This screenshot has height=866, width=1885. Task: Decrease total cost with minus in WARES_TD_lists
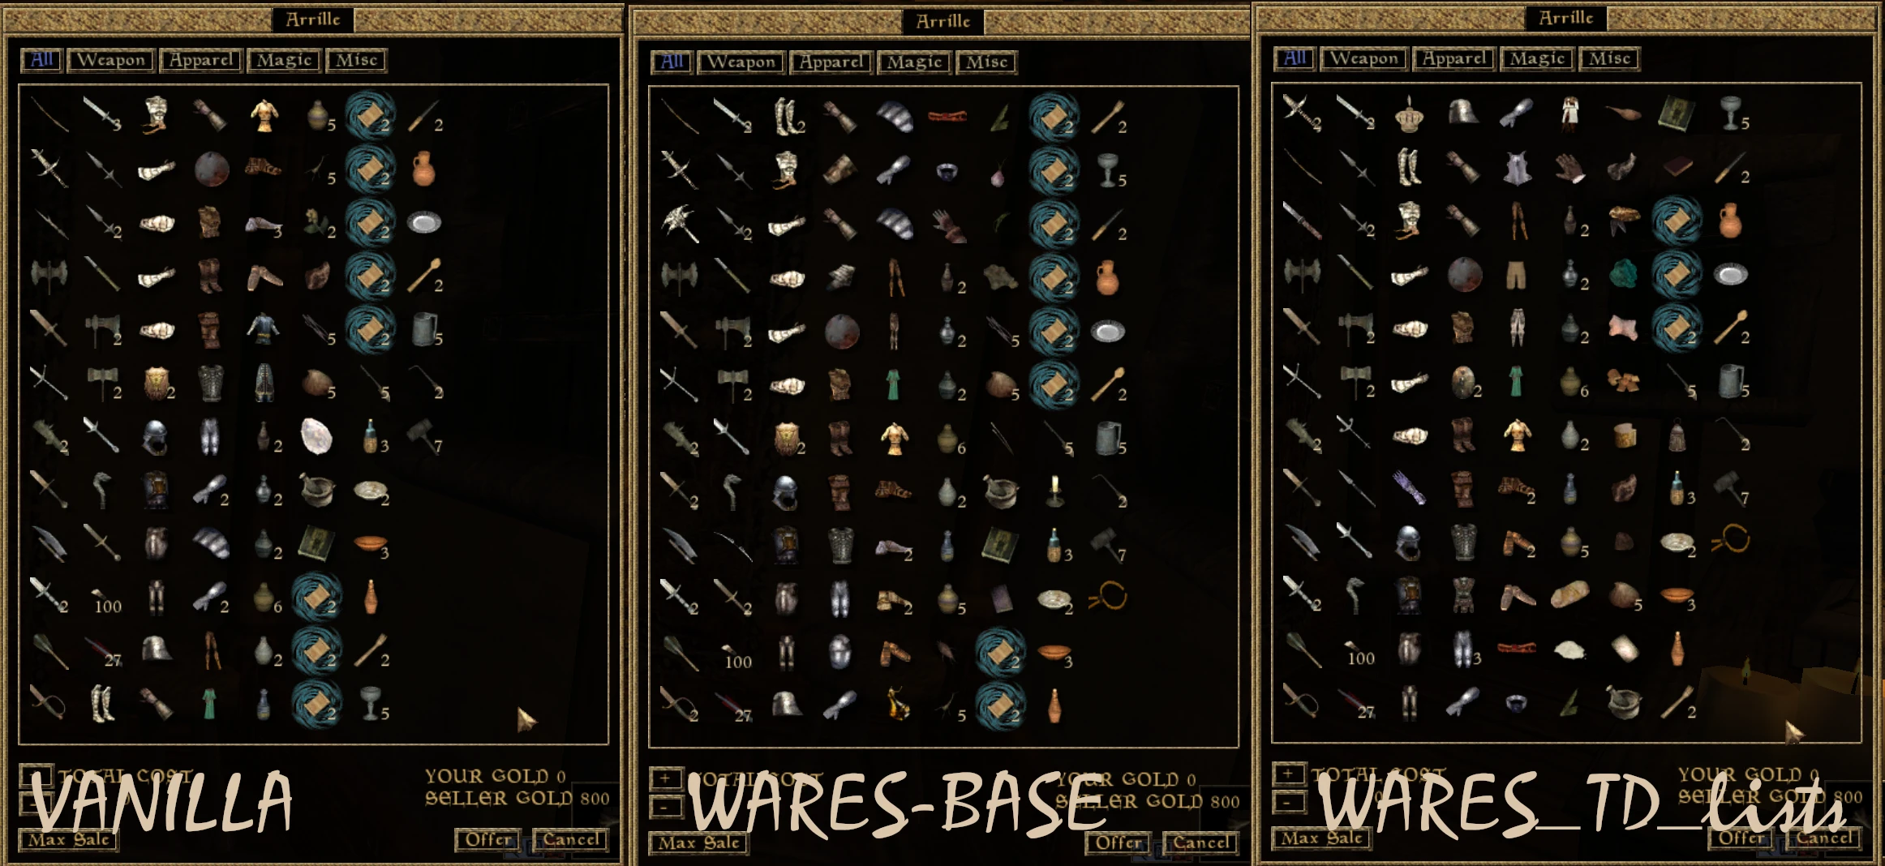click(x=1288, y=802)
